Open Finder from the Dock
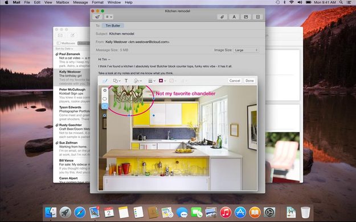The width and height of the screenshot is (356, 222). 51,212
